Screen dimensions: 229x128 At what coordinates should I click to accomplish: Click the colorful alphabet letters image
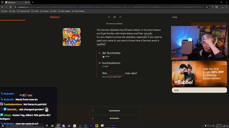tap(72, 37)
